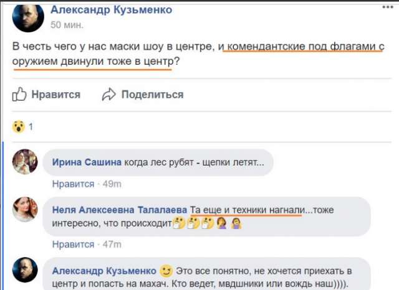Image resolution: width=399 pixels, height=290 pixels.
Task: Click the winking smiley in Александр's comment
Action: click(165, 272)
